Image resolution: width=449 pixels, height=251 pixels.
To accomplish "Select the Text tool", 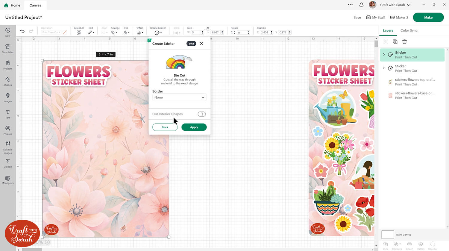I will 8,114.
